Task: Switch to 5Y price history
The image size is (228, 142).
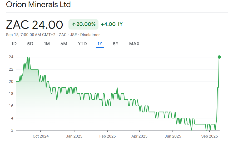Action: tap(116, 44)
